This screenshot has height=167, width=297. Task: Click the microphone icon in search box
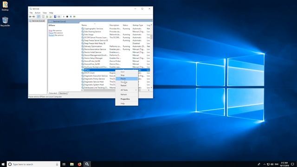click(57, 164)
